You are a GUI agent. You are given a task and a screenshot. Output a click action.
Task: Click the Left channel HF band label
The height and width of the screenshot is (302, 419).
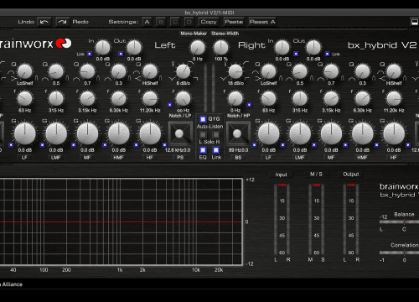pyautogui.click(x=150, y=158)
